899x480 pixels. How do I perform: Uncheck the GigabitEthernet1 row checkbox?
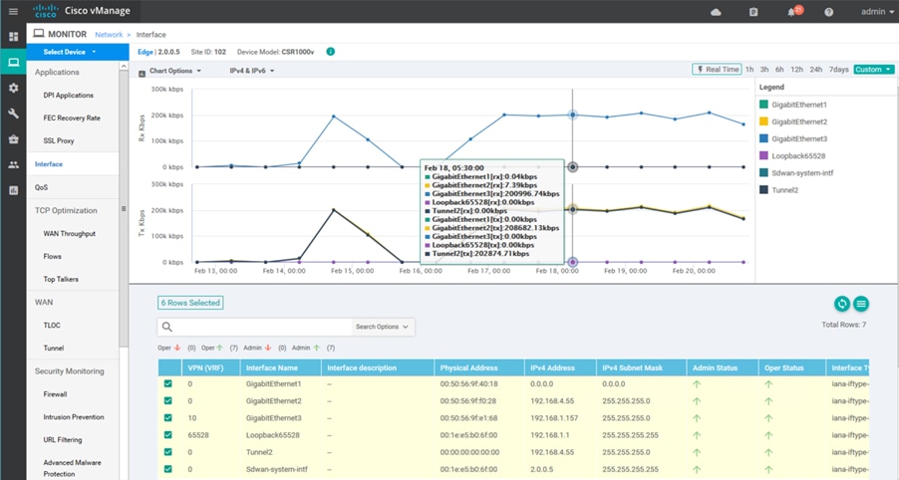(168, 383)
